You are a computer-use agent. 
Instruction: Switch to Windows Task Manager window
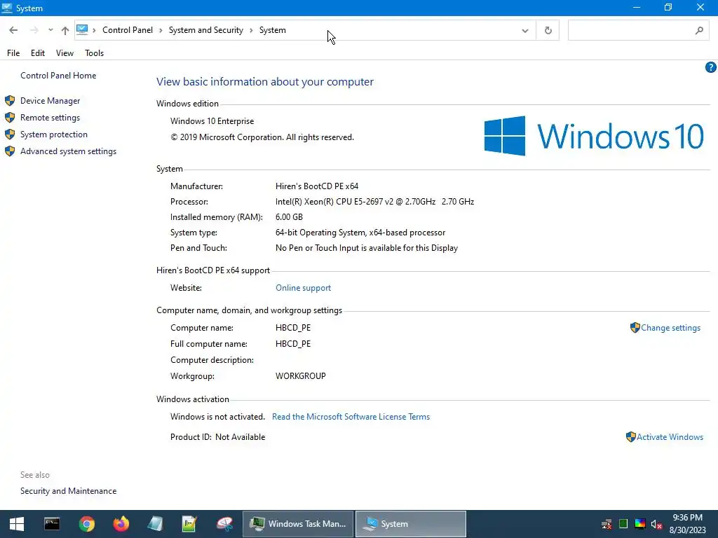pyautogui.click(x=298, y=524)
